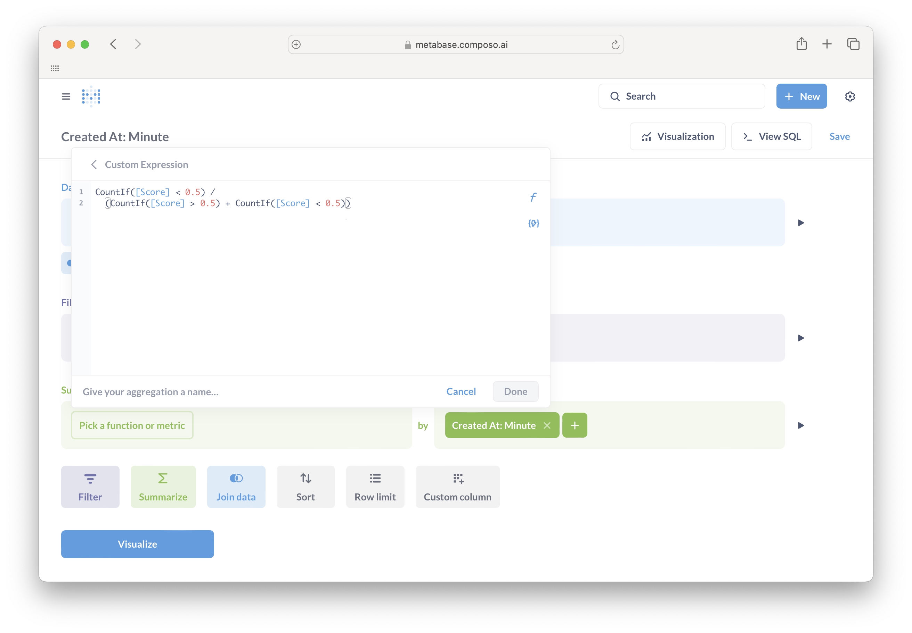Save the current question

(x=839, y=136)
